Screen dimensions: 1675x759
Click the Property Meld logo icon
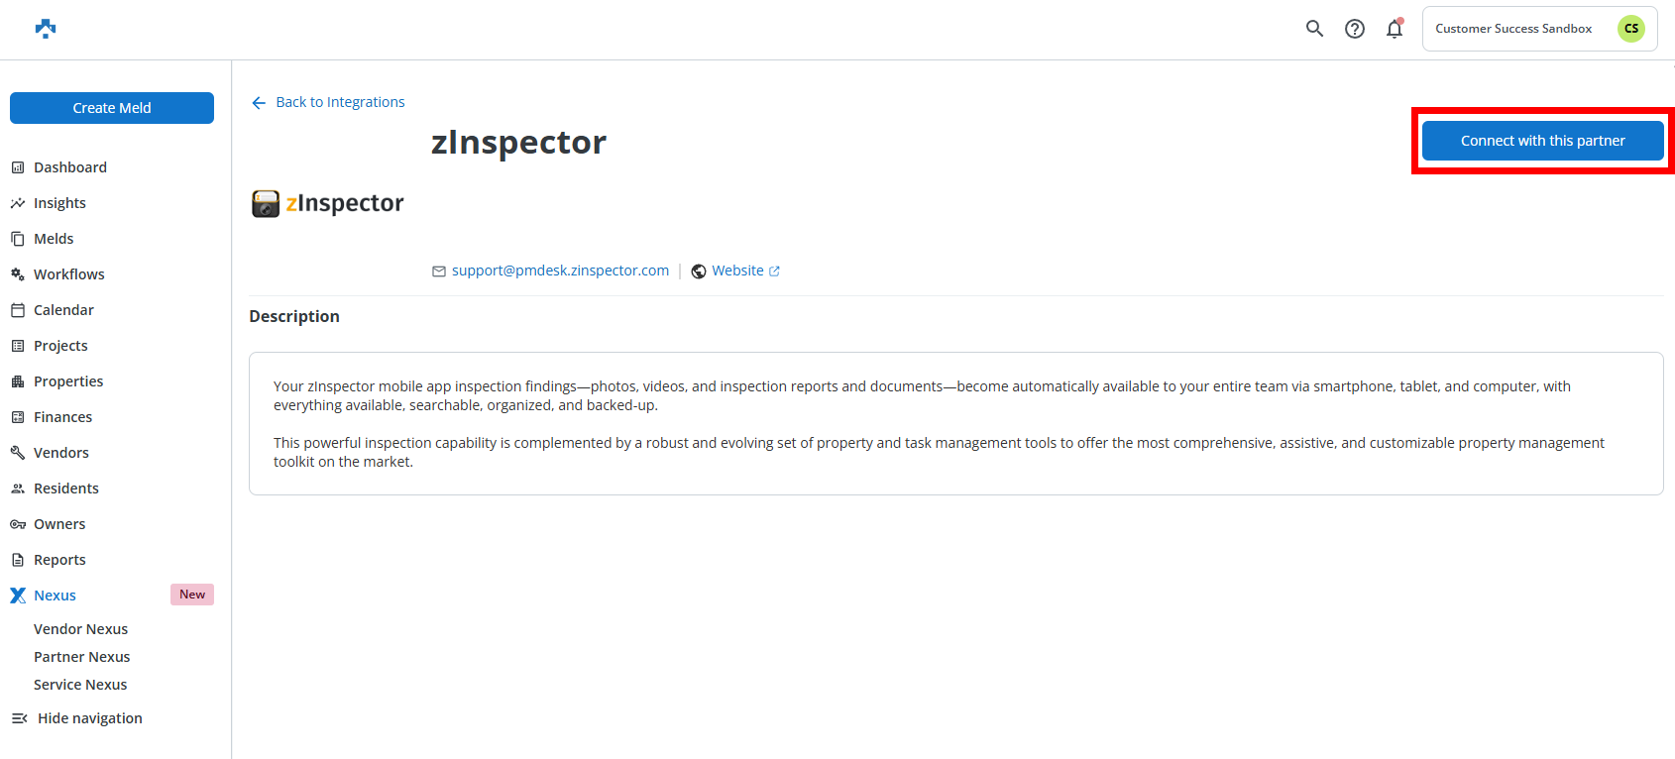click(x=46, y=29)
